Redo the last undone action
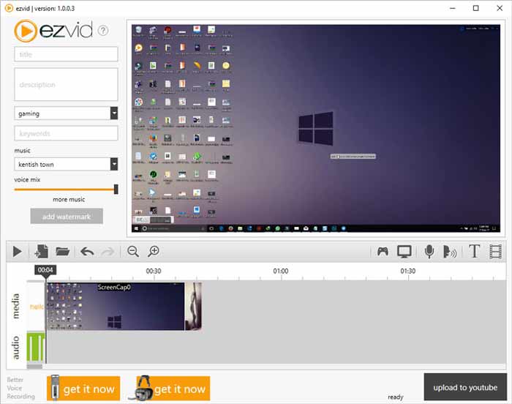Screen dimensions: 512x404 pos(108,251)
